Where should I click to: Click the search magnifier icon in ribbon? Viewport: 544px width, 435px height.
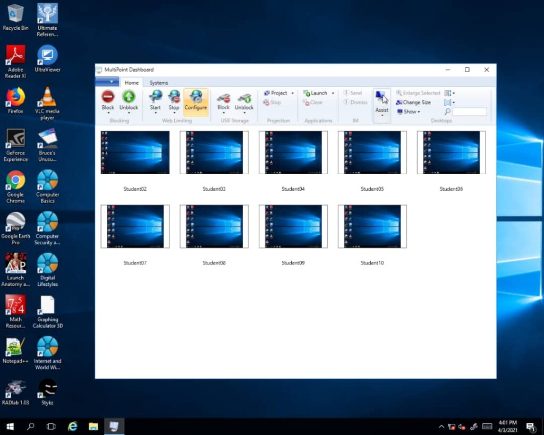[x=447, y=112]
